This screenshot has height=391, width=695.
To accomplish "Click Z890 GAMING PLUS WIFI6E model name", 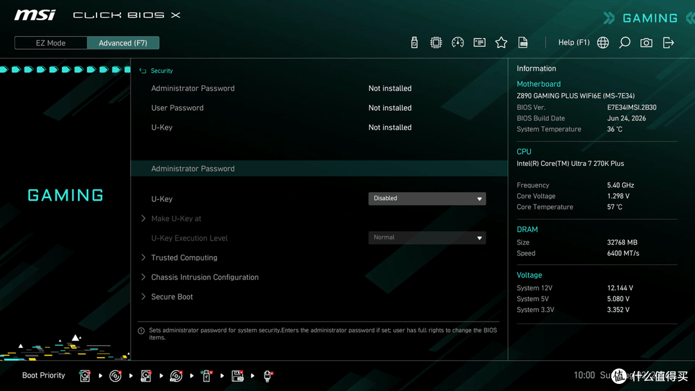I will click(575, 96).
